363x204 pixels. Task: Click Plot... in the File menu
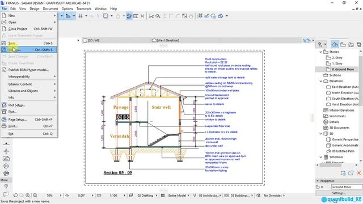point(29,112)
